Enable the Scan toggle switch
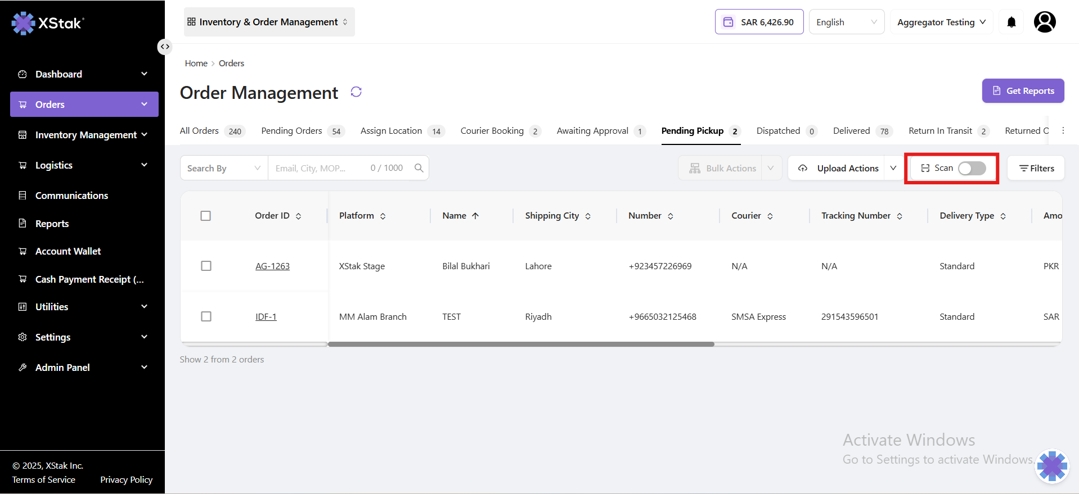The width and height of the screenshot is (1079, 494). pos(972,168)
